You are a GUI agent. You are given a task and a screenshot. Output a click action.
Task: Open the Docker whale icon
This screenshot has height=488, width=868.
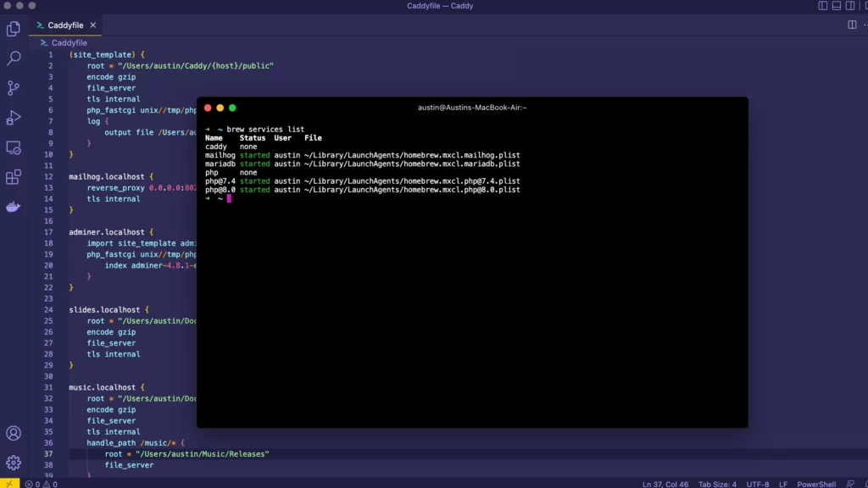coord(14,207)
